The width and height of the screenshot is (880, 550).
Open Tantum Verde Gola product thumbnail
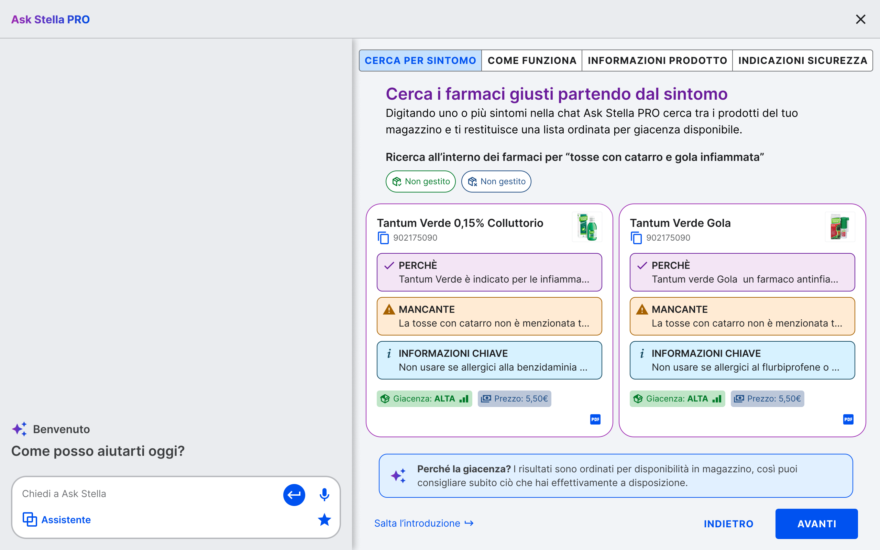840,227
